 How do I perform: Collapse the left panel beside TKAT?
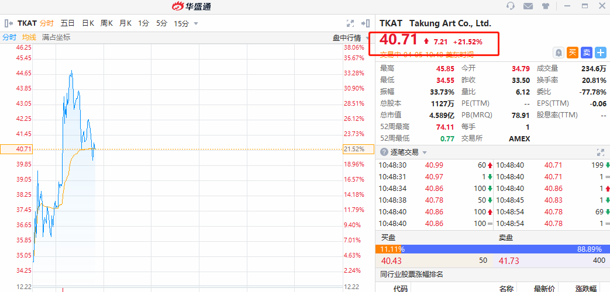tap(9, 23)
